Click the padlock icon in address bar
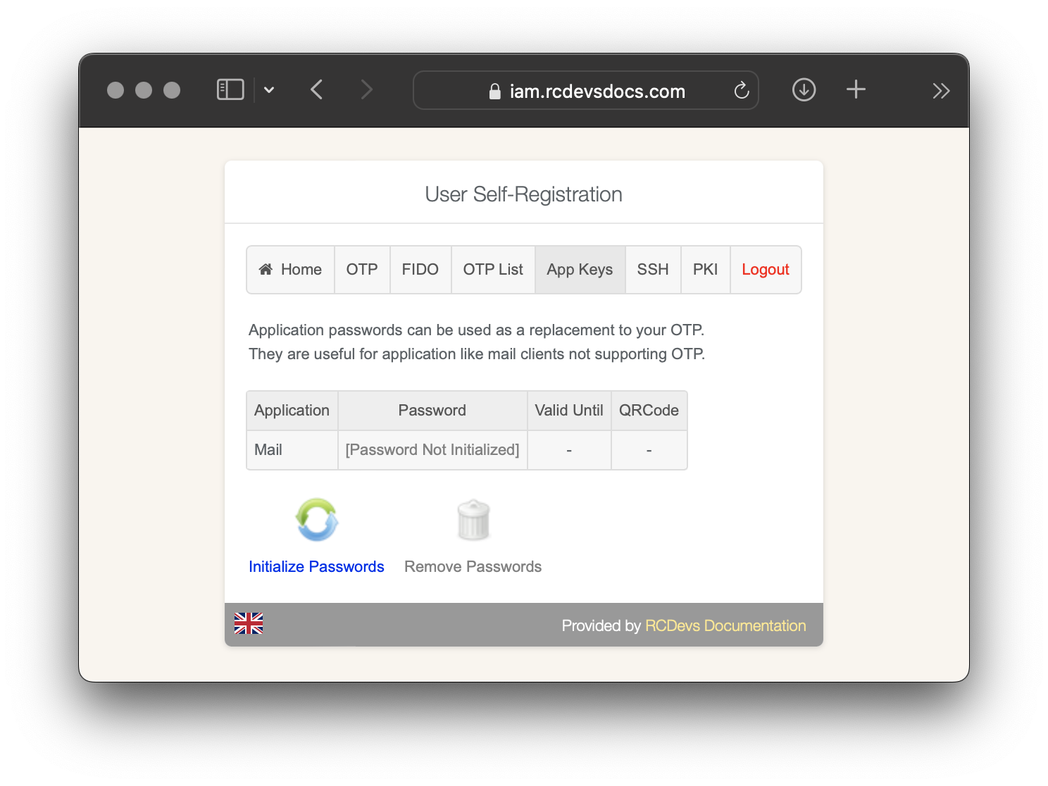Image resolution: width=1048 pixels, height=786 pixels. pos(495,91)
